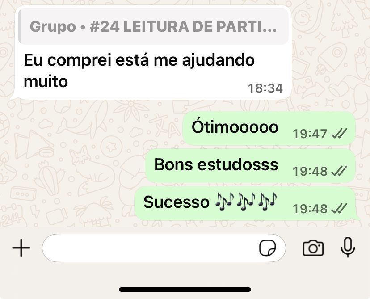Tap the 'Ótimooooo' sent message bubble

269,128
